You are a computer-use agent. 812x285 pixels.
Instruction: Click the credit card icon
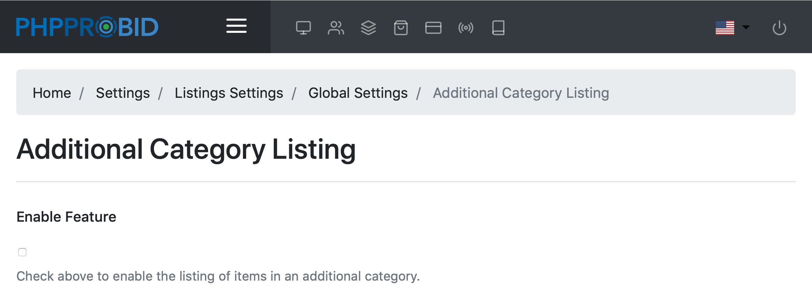pos(433,28)
